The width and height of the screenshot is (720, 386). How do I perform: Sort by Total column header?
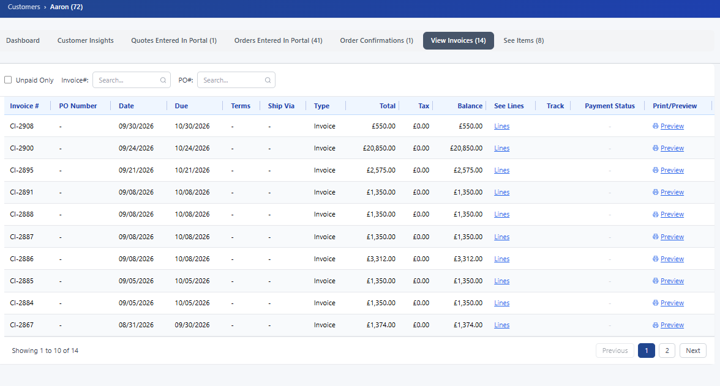(388, 106)
